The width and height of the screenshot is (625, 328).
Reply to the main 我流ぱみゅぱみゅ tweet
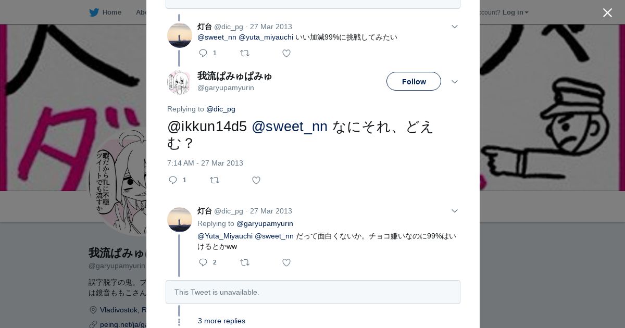click(x=173, y=180)
